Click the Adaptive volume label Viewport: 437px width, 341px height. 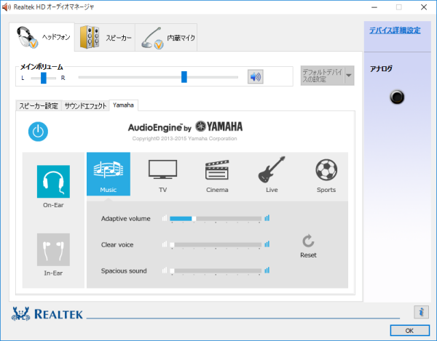[x=126, y=219]
